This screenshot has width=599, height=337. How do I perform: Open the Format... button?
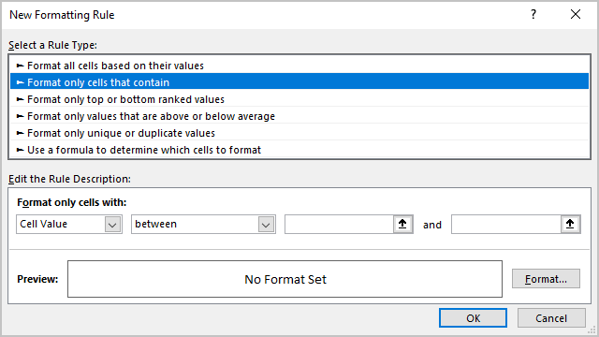click(x=546, y=279)
